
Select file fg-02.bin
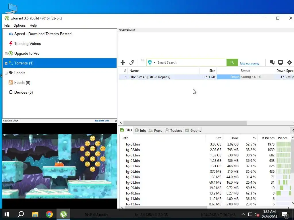pos(133,150)
